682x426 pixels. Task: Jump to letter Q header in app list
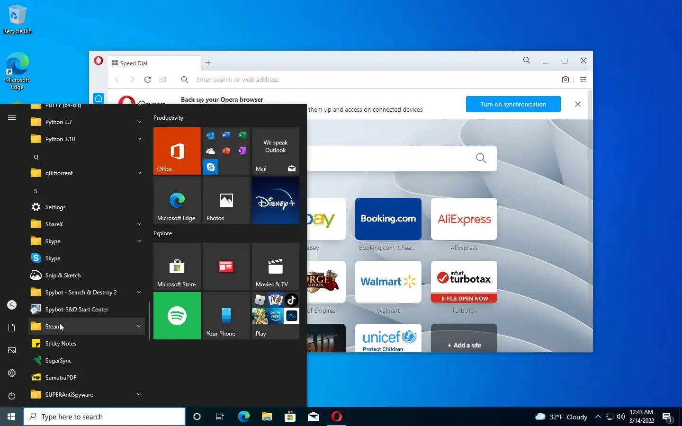click(36, 157)
